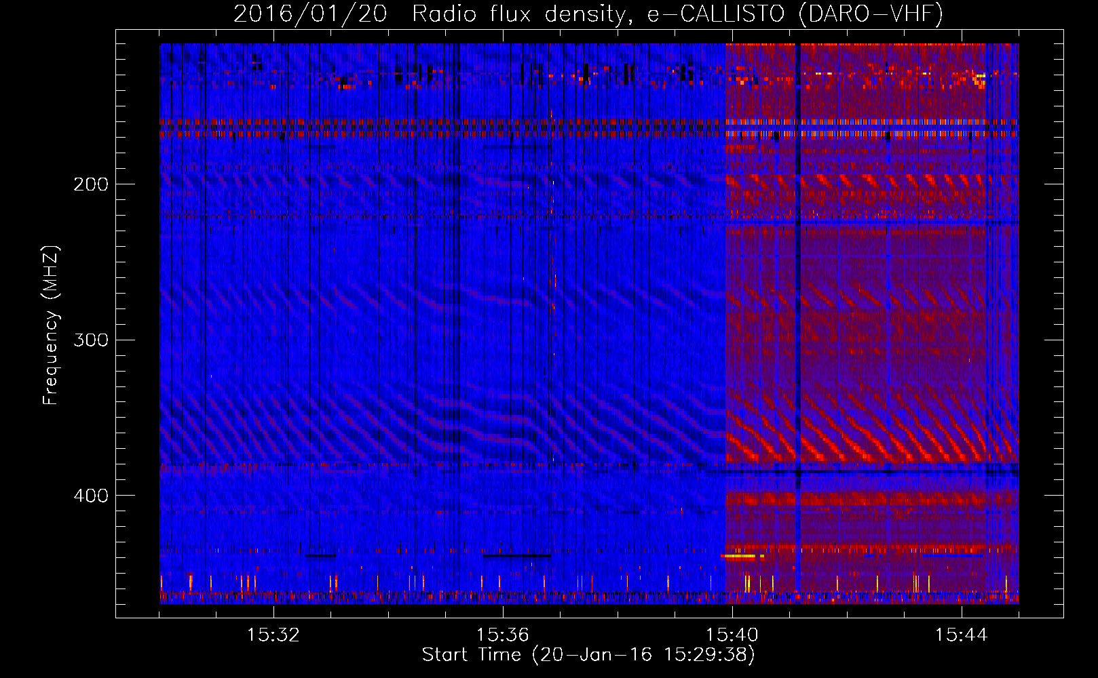The width and height of the screenshot is (1098, 678).
Task: Click the plot title '2016/01/20 Radio flux density'
Action: (588, 14)
